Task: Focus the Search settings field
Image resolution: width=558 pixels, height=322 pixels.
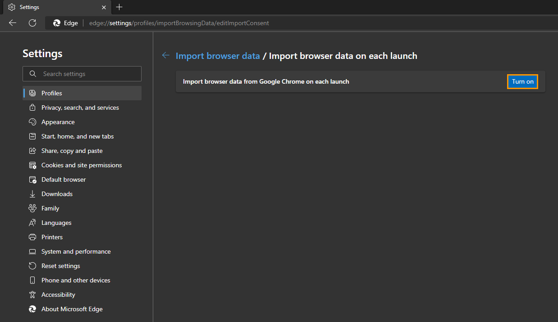Action: point(82,74)
